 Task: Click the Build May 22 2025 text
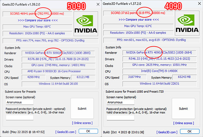point(23,132)
